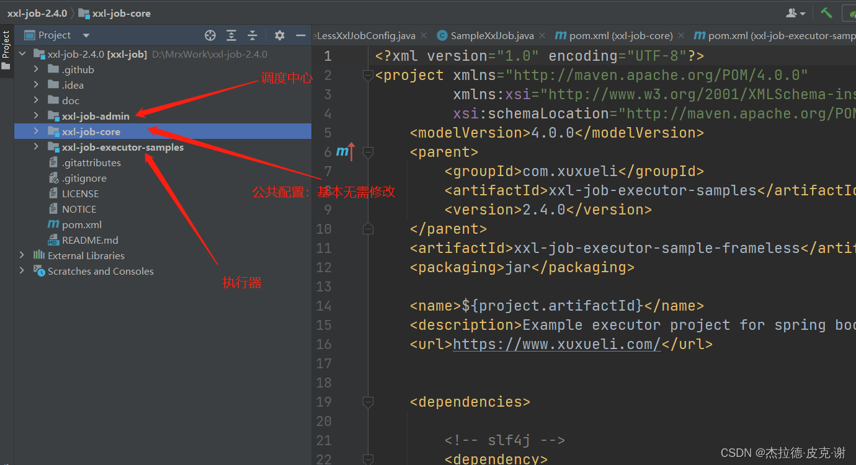Click line number 17 in the gutter
This screenshot has height=465, width=856.
(324, 363)
